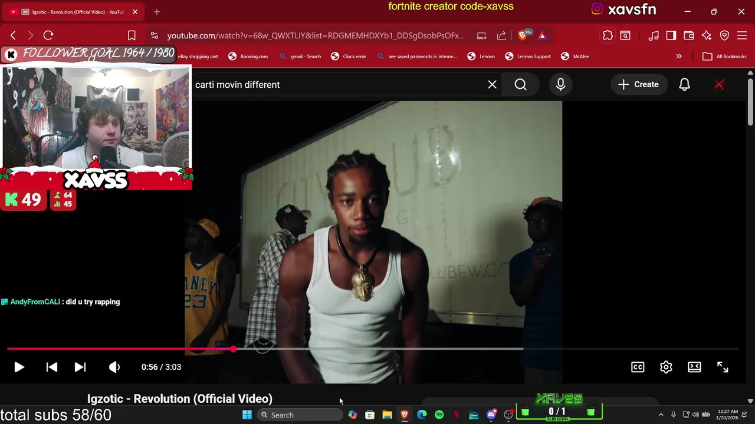Open tab search icon in toolbar
The image size is (755, 424).
[625, 35]
